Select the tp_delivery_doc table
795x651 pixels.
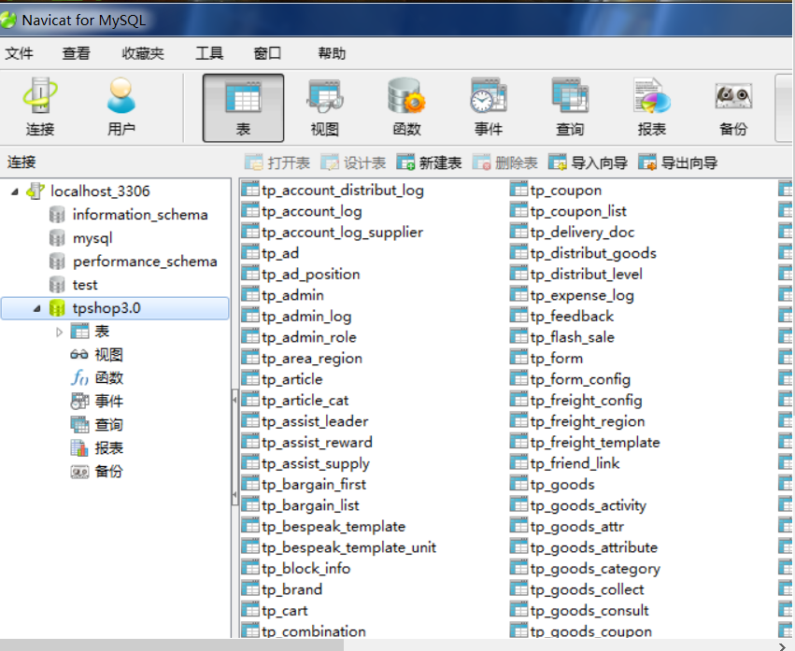tap(582, 233)
